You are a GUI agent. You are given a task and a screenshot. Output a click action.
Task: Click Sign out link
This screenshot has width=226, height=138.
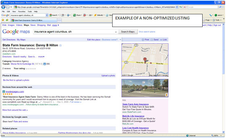pos(217,25)
